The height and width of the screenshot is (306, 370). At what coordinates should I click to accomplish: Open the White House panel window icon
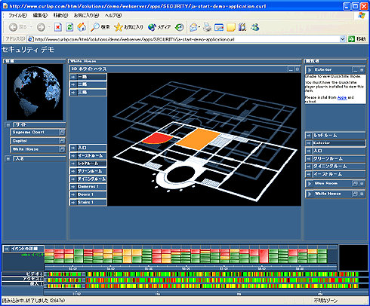(355, 194)
